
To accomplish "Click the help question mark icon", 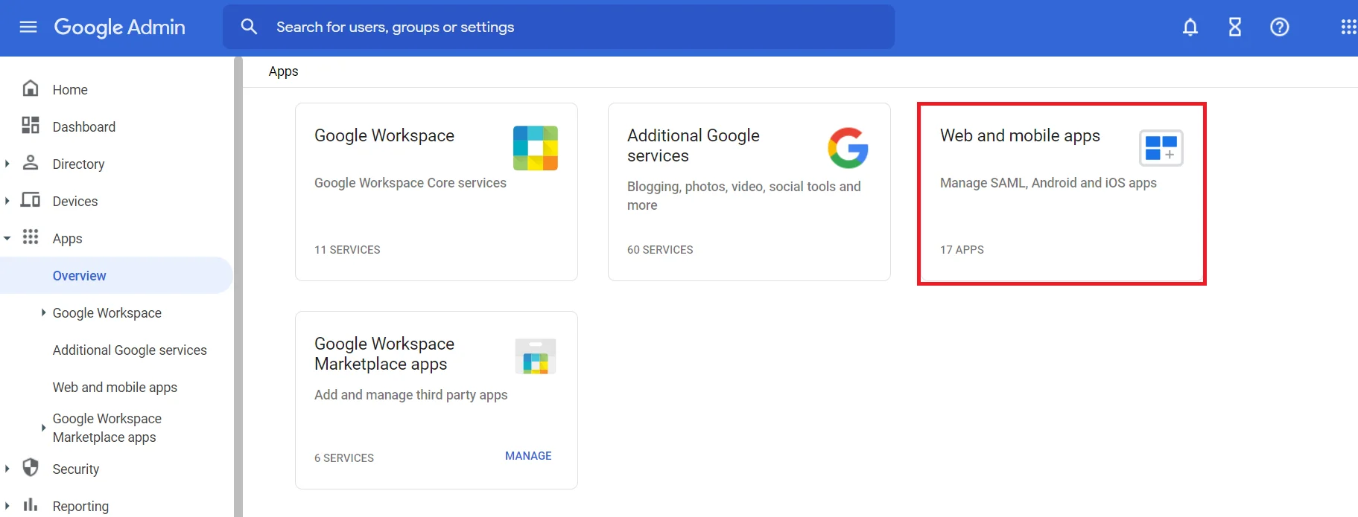I will tap(1279, 28).
